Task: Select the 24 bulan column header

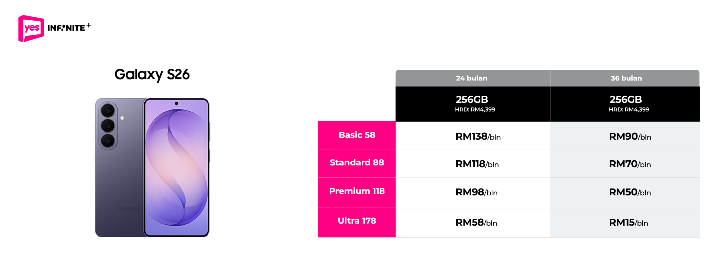Action: 472,78
